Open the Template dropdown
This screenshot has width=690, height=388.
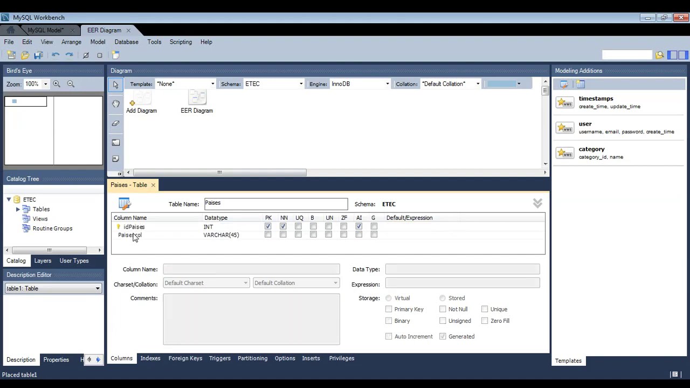212,84
